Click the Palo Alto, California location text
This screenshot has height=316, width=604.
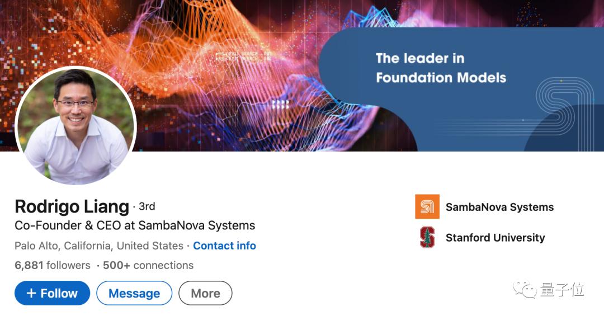point(99,246)
